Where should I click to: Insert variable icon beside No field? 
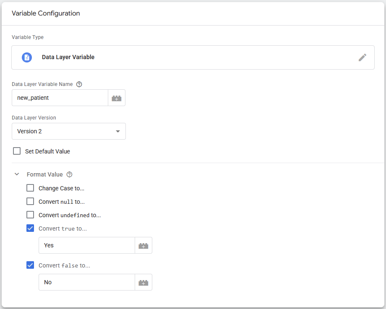[143, 282]
